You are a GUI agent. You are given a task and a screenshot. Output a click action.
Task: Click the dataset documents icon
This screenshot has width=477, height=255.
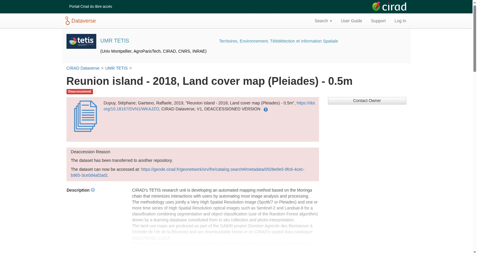click(86, 116)
